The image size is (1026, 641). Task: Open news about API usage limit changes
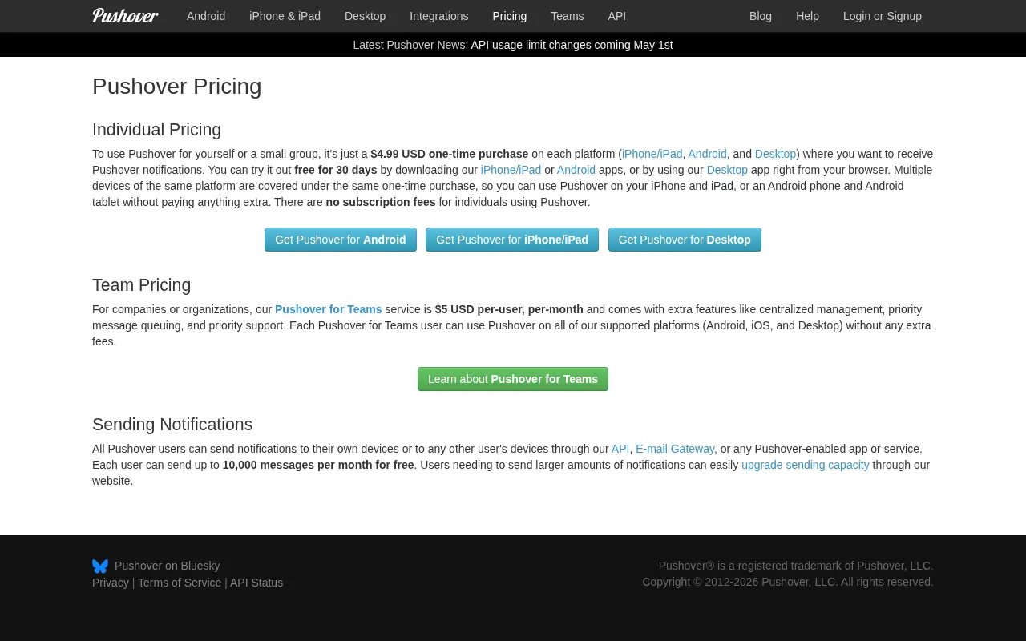tap(572, 45)
